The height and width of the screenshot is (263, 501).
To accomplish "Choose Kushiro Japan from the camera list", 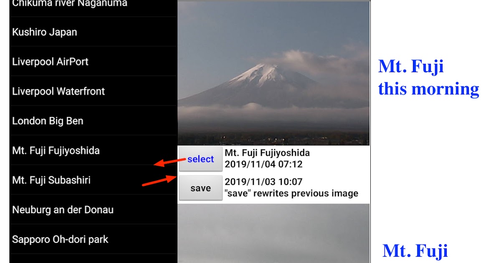I will click(x=93, y=32).
